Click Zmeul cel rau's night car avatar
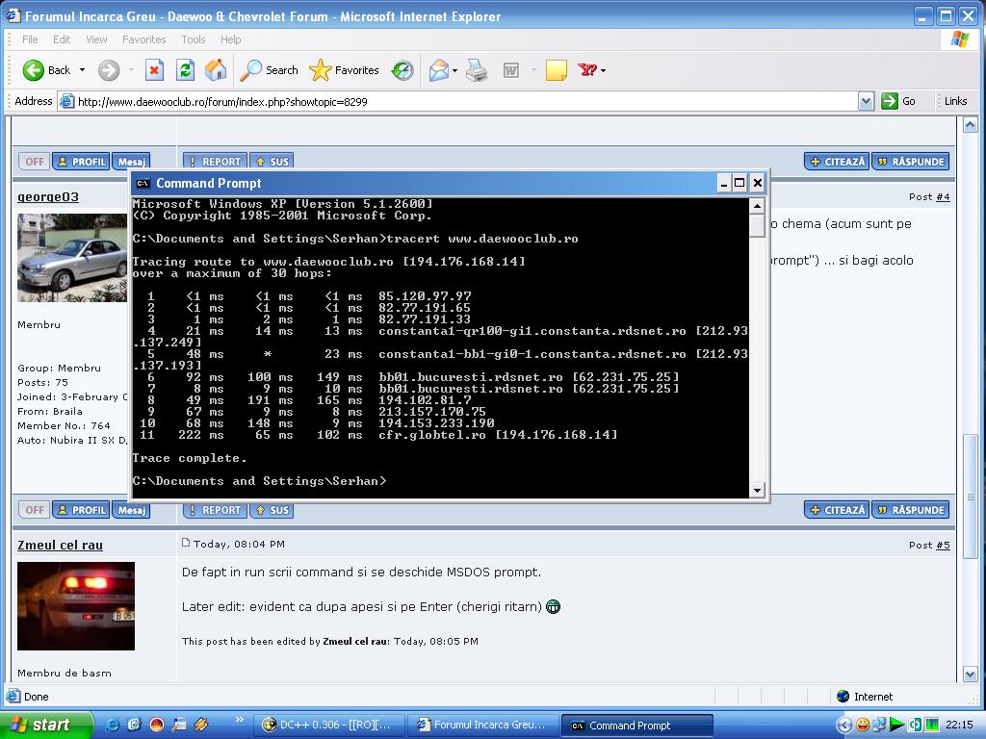The image size is (986, 739). point(76,606)
